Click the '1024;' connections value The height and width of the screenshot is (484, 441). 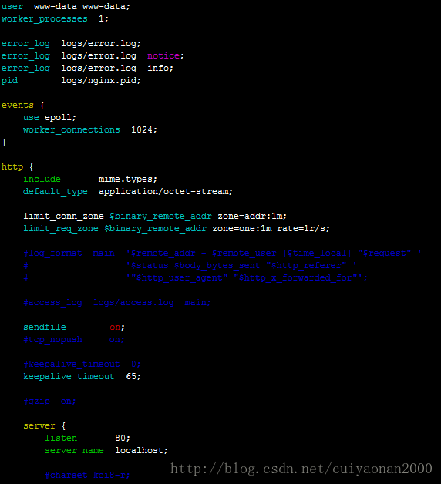click(144, 130)
